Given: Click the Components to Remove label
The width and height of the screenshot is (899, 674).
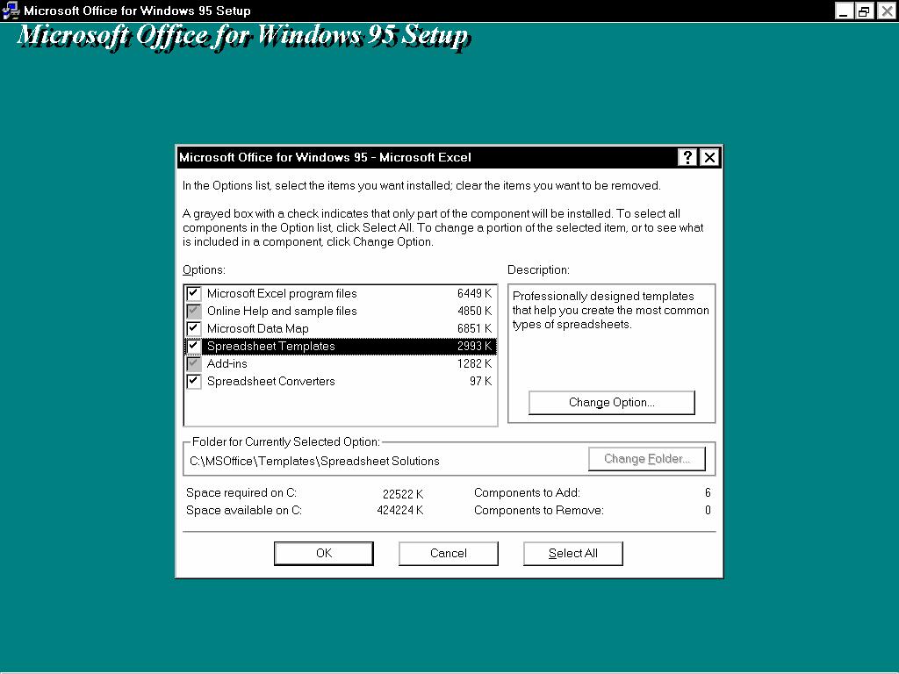Looking at the screenshot, I should tap(539, 511).
